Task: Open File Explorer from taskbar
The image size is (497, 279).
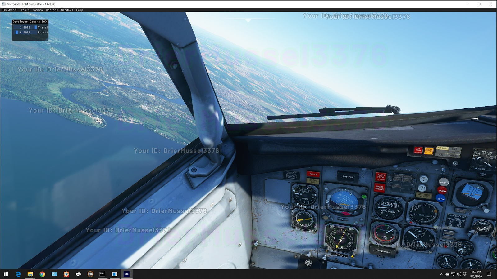Action: pos(30,274)
